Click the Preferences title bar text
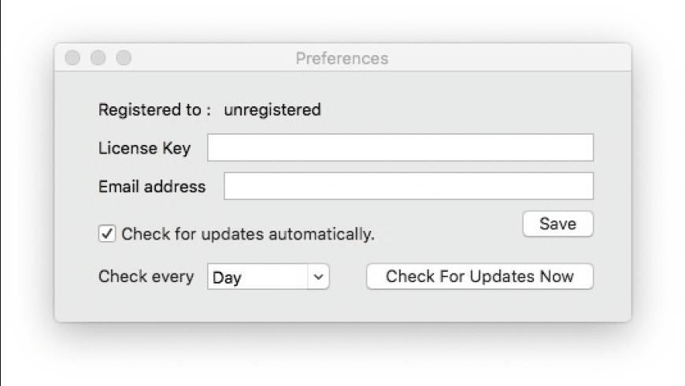Image resolution: width=685 pixels, height=386 pixels. pyautogui.click(x=342, y=58)
